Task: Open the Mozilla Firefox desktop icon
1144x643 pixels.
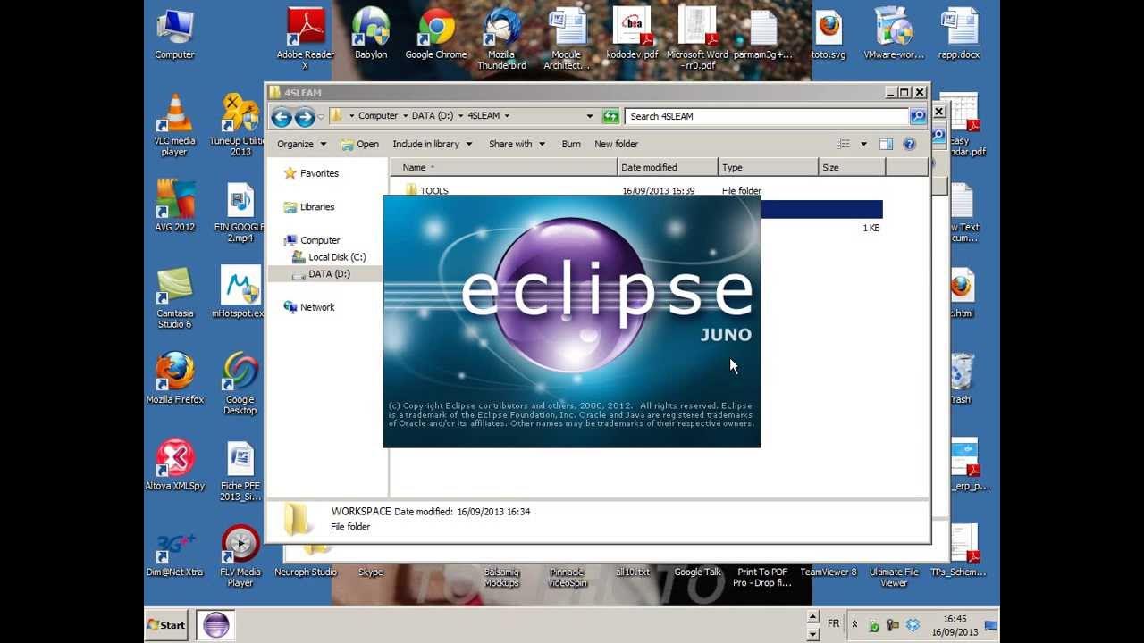Action: (x=175, y=379)
